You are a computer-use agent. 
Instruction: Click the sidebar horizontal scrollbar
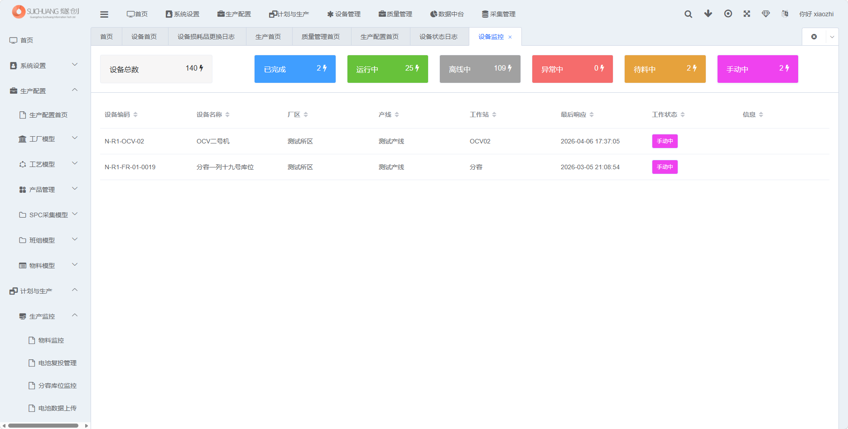43,425
